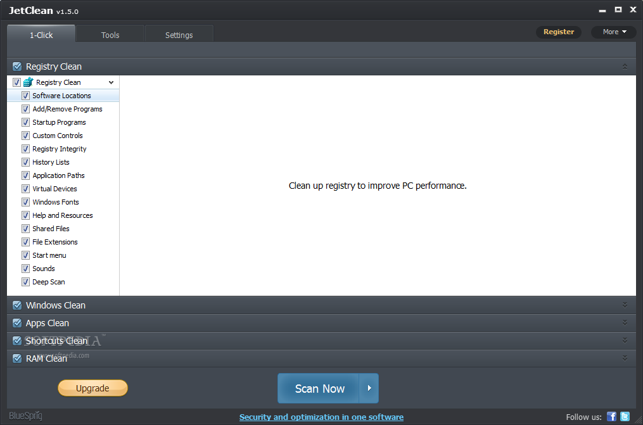Toggle the Apps Clean section checkbox
The height and width of the screenshot is (425, 643).
pos(17,323)
